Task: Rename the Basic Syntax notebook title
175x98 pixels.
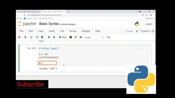Action: pos(49,24)
